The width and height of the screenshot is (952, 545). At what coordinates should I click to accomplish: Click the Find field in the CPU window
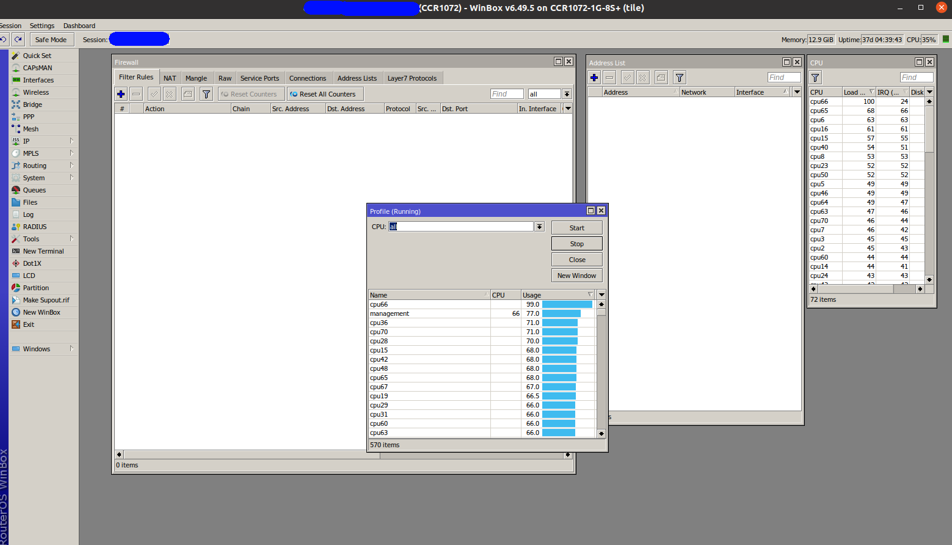(917, 78)
